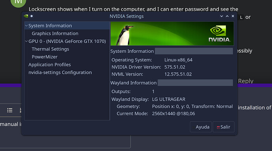The image size is (272, 151).
Task: Toggle the pin-on-all-desktops dot icon
Action: [x=32, y=16]
